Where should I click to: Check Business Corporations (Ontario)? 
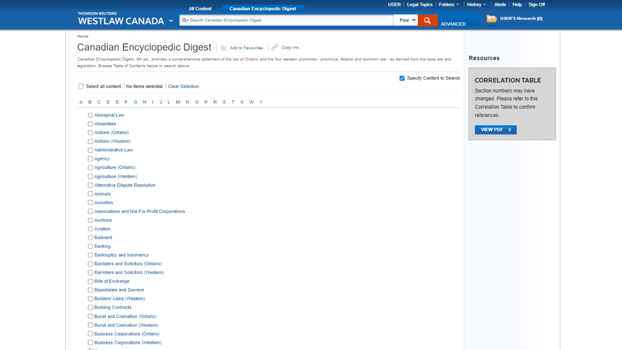(x=90, y=333)
